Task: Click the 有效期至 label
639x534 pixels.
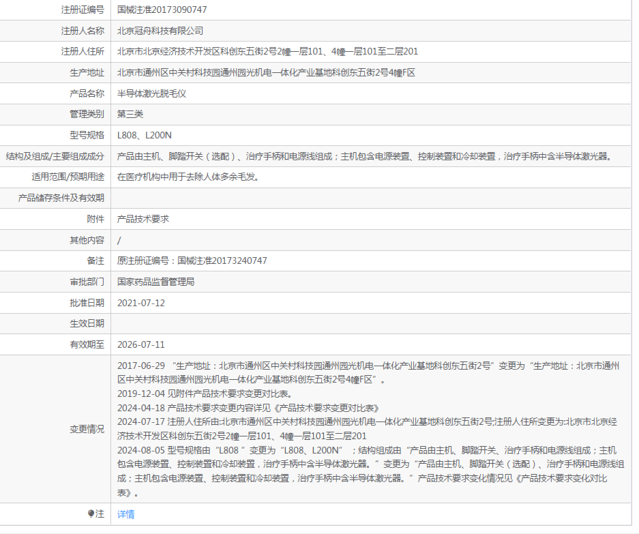Action: click(x=87, y=345)
